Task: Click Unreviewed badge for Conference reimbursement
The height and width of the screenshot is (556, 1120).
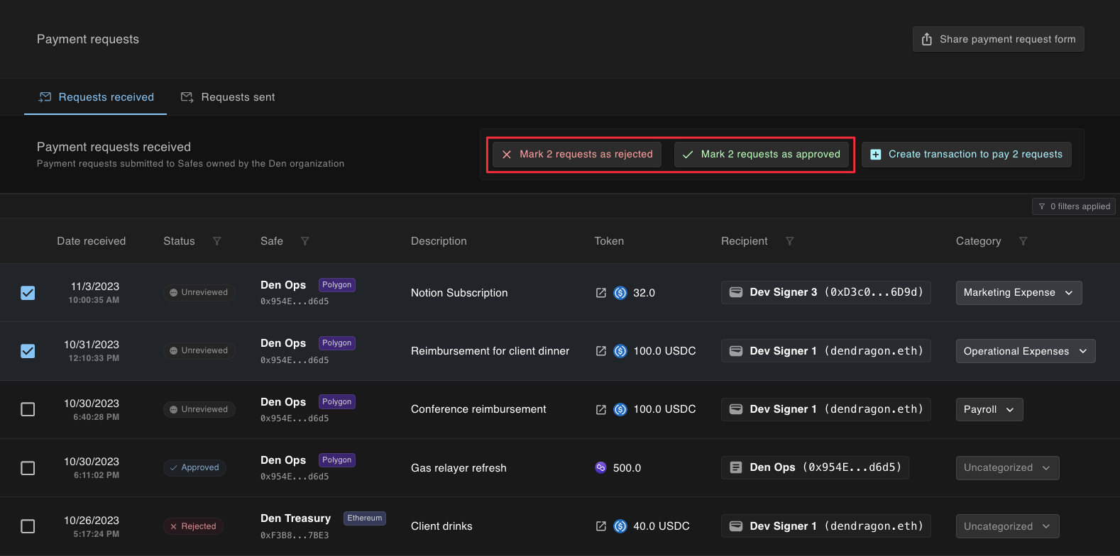Action: click(x=199, y=409)
